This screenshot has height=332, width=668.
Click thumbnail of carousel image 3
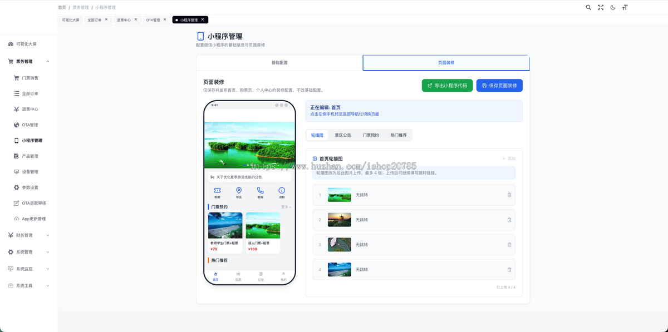pyautogui.click(x=340, y=245)
